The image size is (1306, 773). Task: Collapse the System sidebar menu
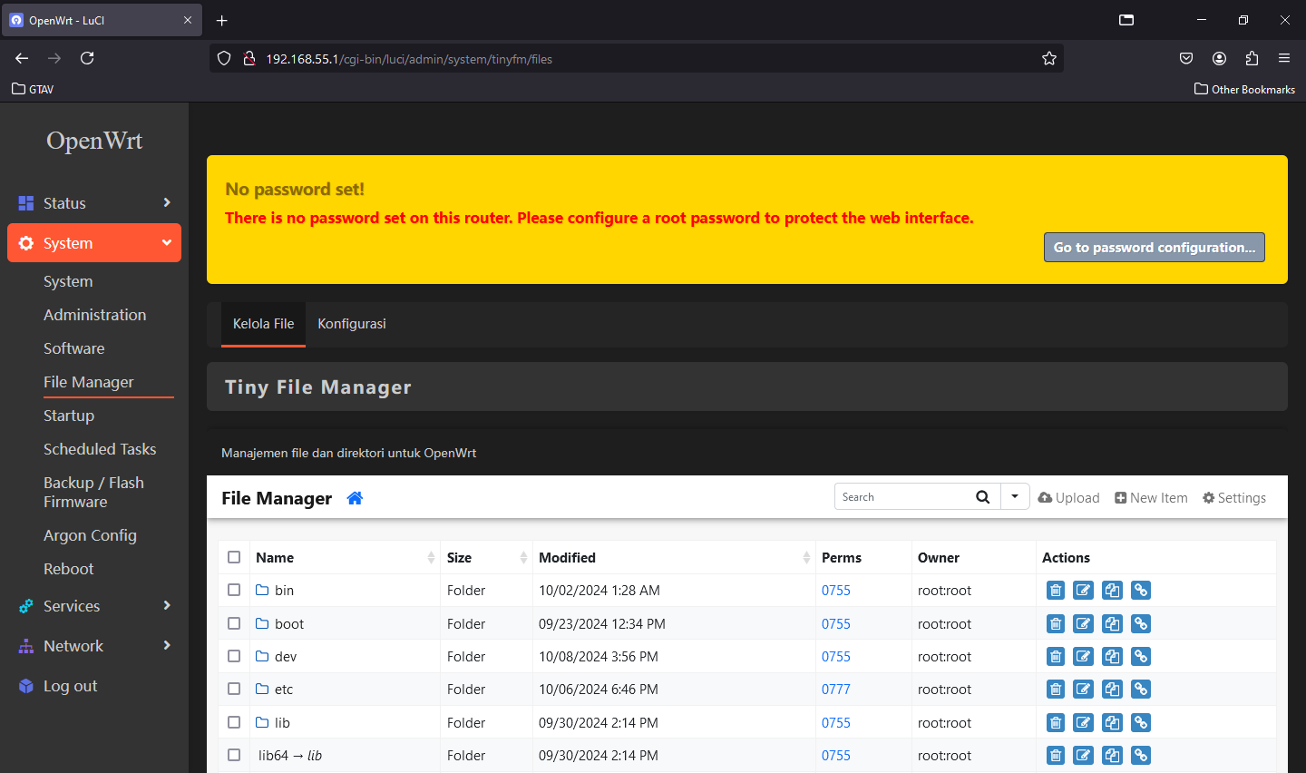pyautogui.click(x=94, y=243)
